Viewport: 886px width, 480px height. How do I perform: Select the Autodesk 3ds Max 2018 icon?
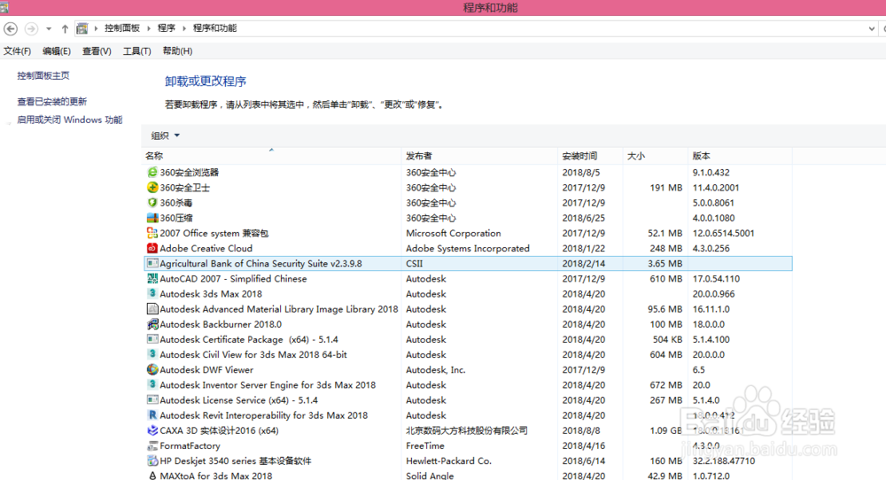pyautogui.click(x=152, y=294)
